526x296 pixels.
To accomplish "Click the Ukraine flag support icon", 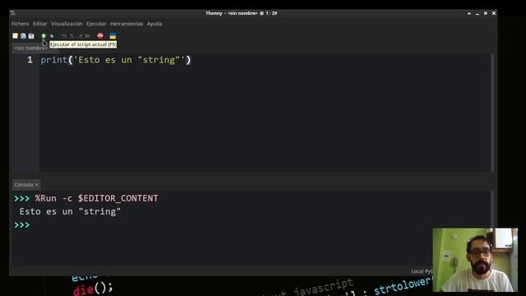I will [x=113, y=36].
